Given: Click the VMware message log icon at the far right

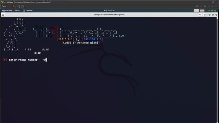Looking at the screenshot, I should [x=216, y=6].
